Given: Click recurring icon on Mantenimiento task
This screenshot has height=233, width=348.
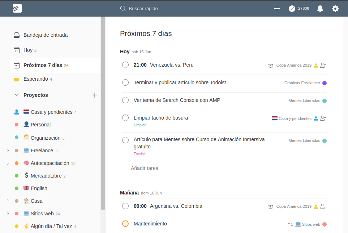Looking at the screenshot, I should point(290,224).
